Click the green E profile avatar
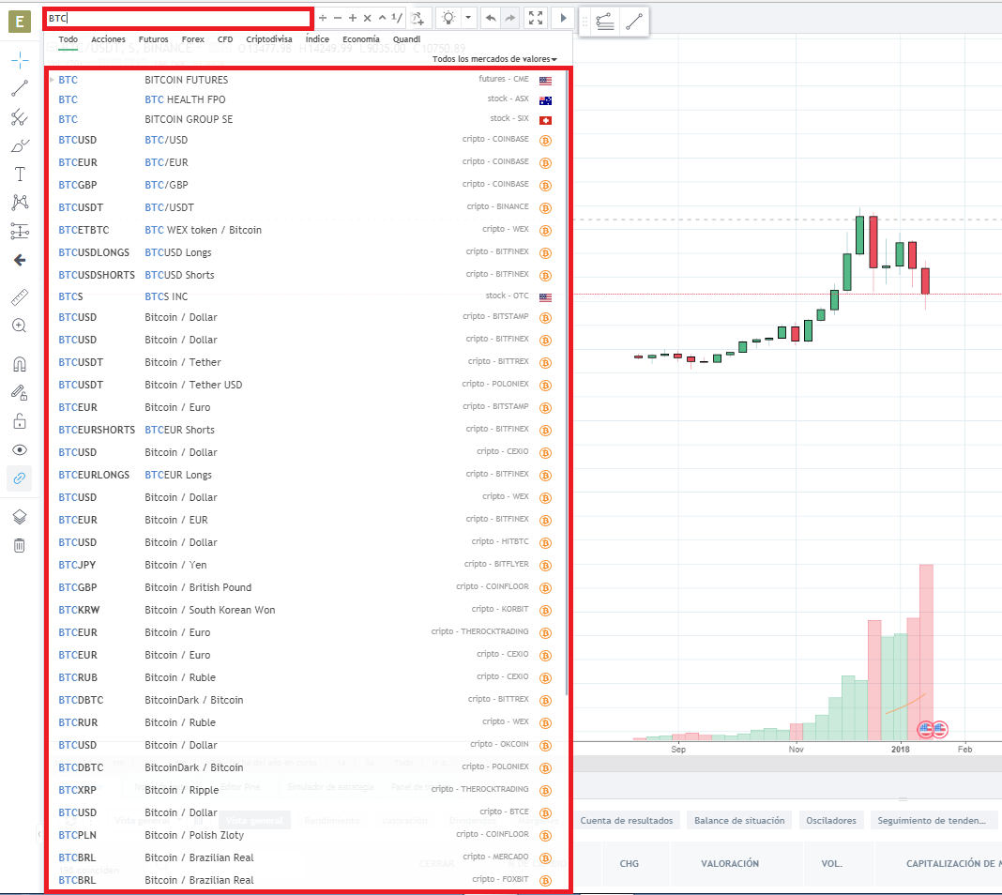The width and height of the screenshot is (1002, 895). [20, 22]
